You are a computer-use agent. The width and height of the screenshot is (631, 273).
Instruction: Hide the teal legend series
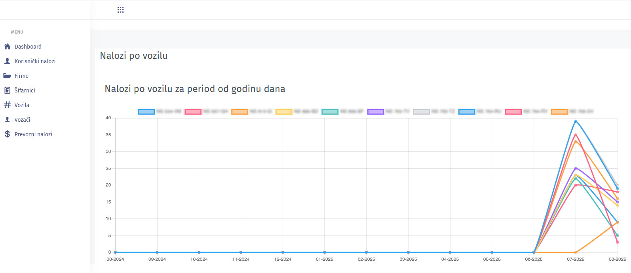click(330, 112)
